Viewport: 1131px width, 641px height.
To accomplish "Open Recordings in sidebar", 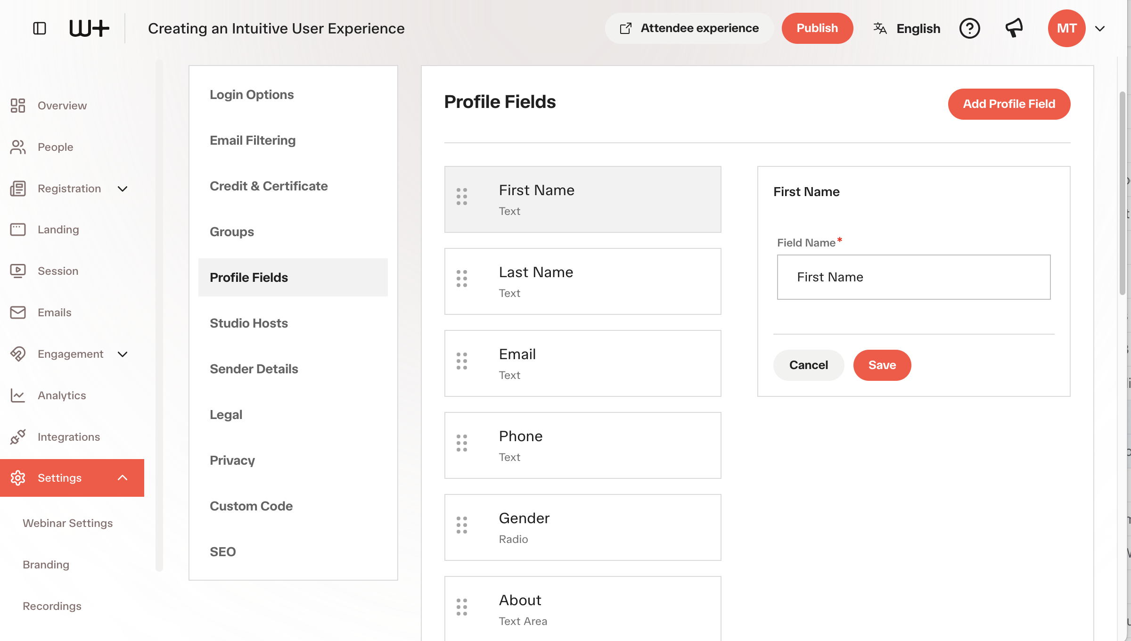I will click(x=52, y=606).
